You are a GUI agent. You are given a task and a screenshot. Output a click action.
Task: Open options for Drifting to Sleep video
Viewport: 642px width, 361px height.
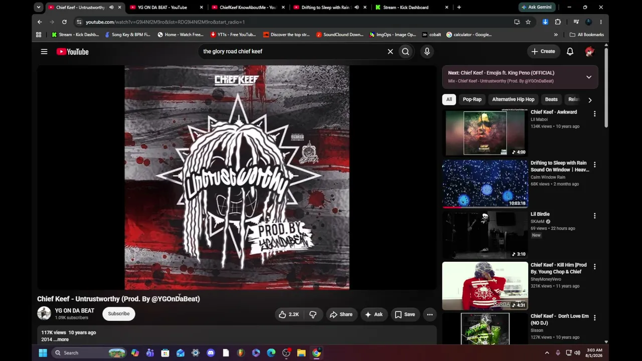tap(594, 164)
